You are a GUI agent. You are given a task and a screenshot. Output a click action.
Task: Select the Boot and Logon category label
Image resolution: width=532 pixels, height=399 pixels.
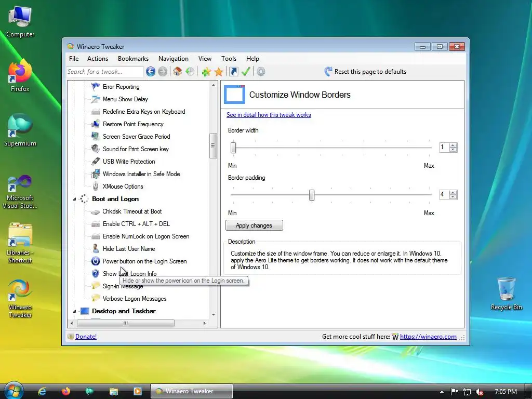tap(115, 199)
